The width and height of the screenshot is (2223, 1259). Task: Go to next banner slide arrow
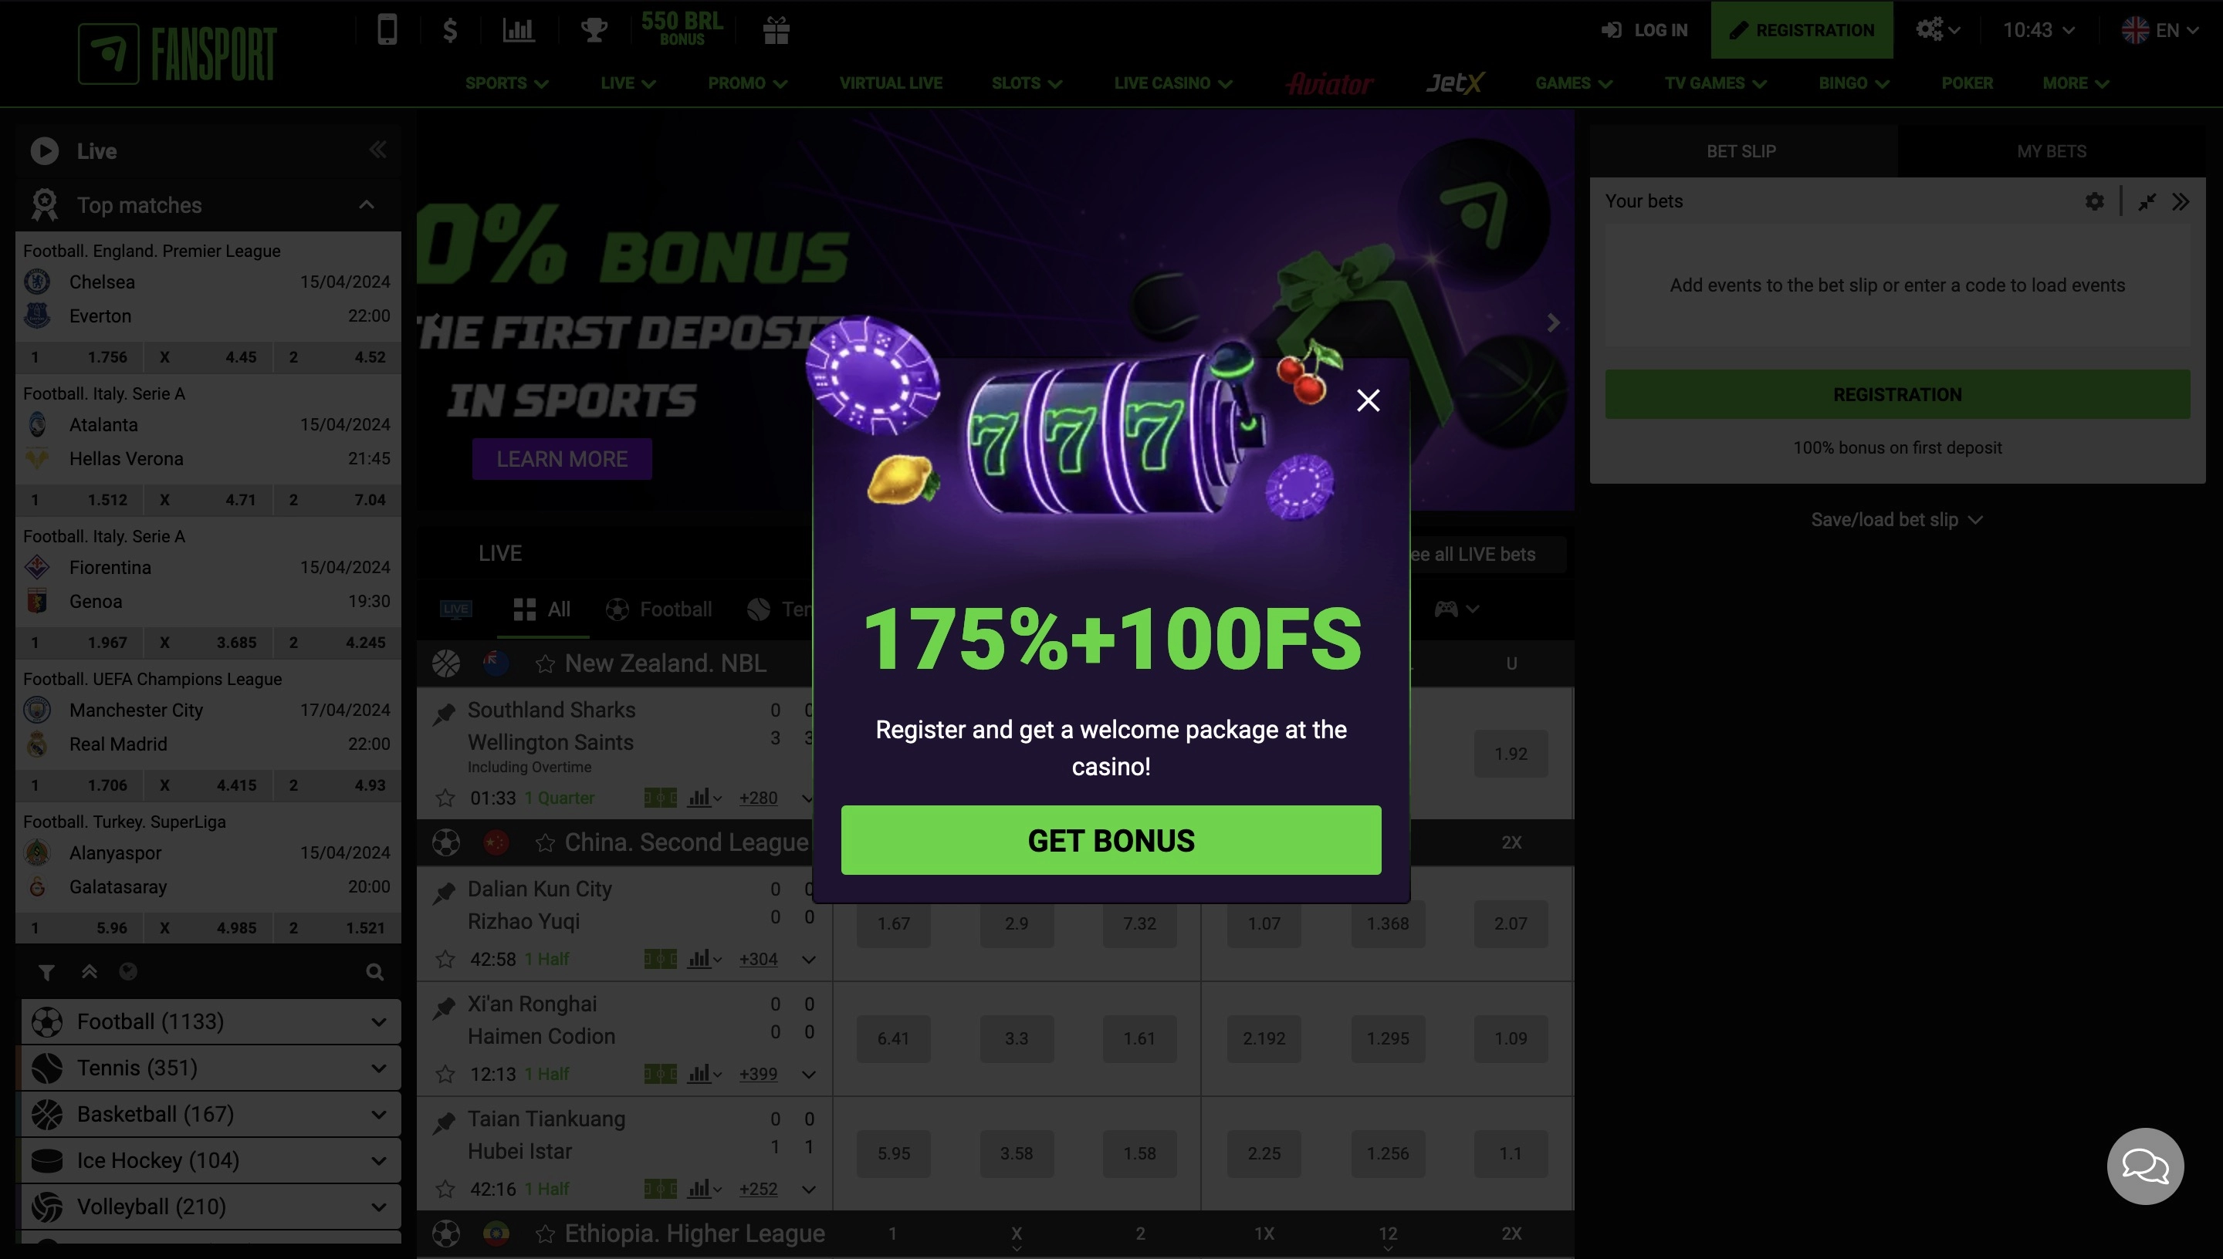click(x=1554, y=322)
